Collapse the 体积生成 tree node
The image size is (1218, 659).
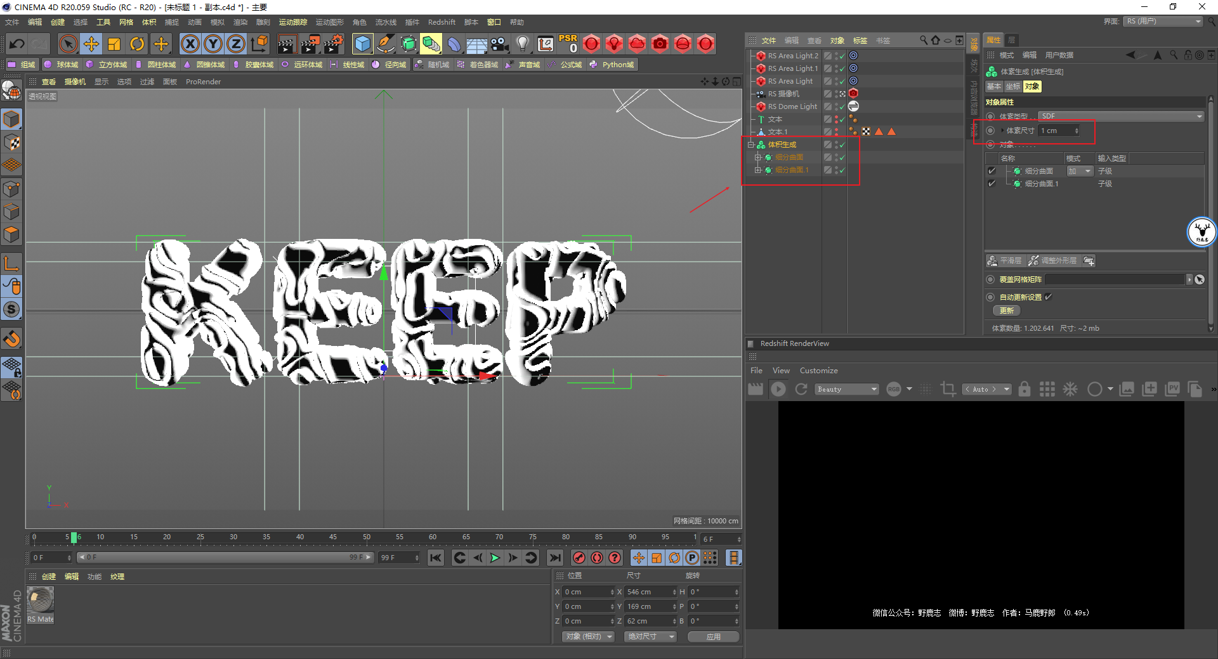[750, 144]
